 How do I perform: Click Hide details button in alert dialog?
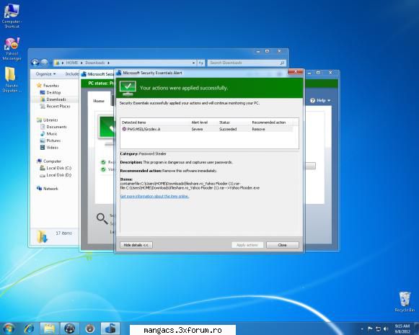[136, 245]
